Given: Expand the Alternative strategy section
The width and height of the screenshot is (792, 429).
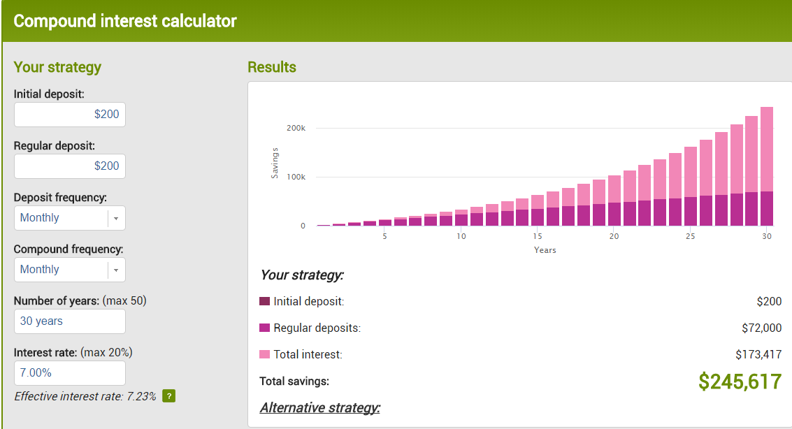Looking at the screenshot, I should click(x=320, y=407).
